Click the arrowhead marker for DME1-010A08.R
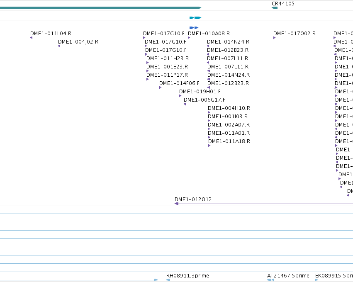The height and width of the screenshot is (282, 353). [189, 38]
